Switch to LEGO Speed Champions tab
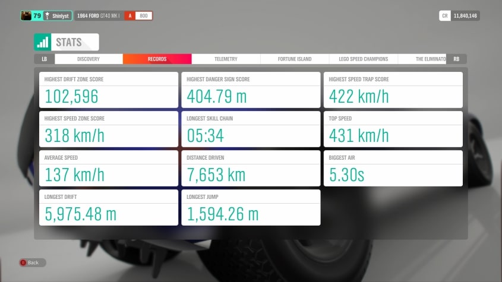502x282 pixels. pyautogui.click(x=363, y=59)
